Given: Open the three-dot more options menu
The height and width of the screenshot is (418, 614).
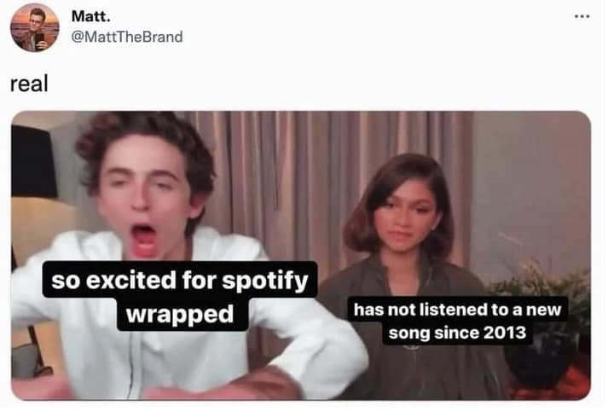Looking at the screenshot, I should 582,16.
